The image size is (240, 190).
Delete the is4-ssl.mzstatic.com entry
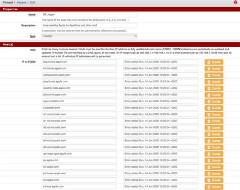point(214,141)
